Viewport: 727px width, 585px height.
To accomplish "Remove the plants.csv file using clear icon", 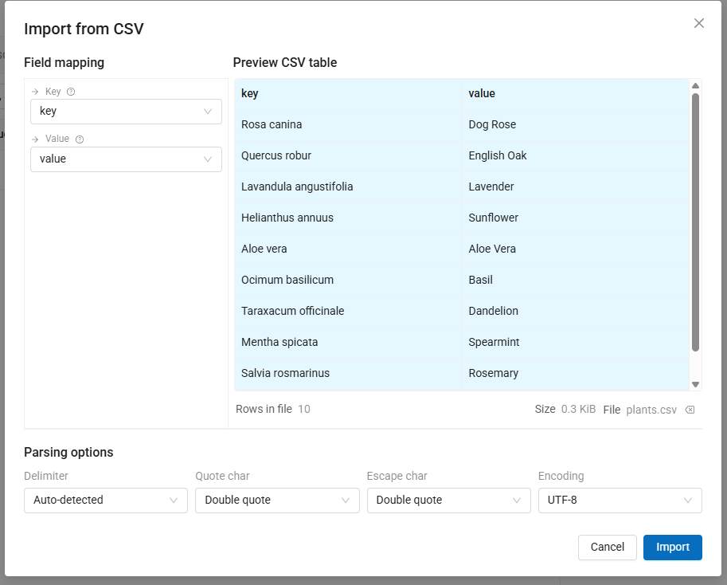I will (690, 410).
